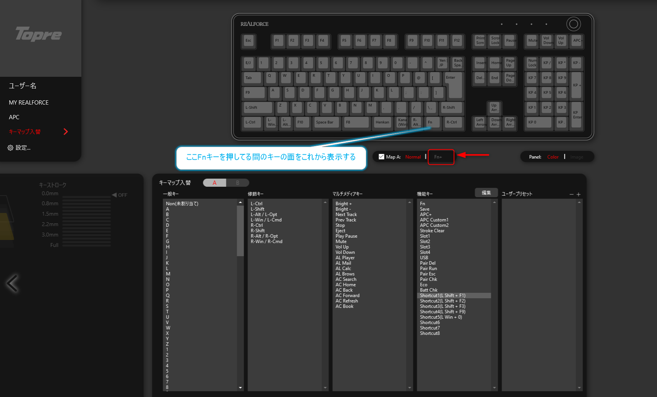Click the 編集 edit button
The image size is (657, 397).
486,193
